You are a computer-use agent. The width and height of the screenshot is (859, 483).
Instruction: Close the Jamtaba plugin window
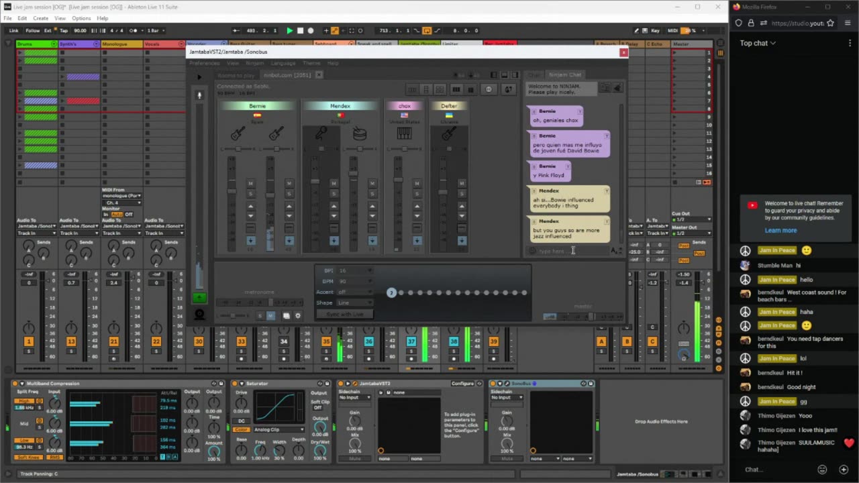click(623, 52)
